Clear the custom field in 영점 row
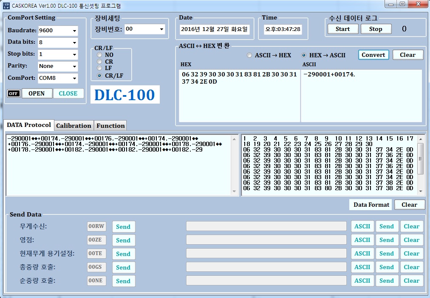Viewport: 430px width, 298px height. (x=412, y=240)
